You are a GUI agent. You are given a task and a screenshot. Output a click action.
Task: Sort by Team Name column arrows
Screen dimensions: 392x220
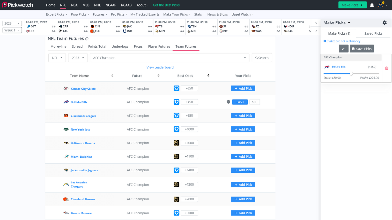[x=112, y=76]
